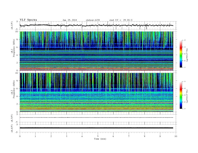Screen dimensions: 198x153
Task: Click the "-5" tick on ch.4(V) axis
Action: pos(17,132)
